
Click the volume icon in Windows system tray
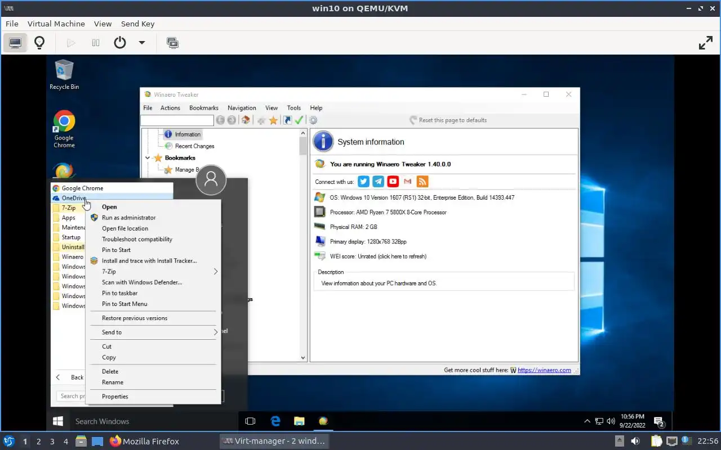click(x=611, y=421)
